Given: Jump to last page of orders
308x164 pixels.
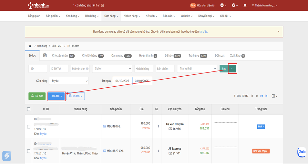Looking at the screenshot, I should click(x=267, y=96).
